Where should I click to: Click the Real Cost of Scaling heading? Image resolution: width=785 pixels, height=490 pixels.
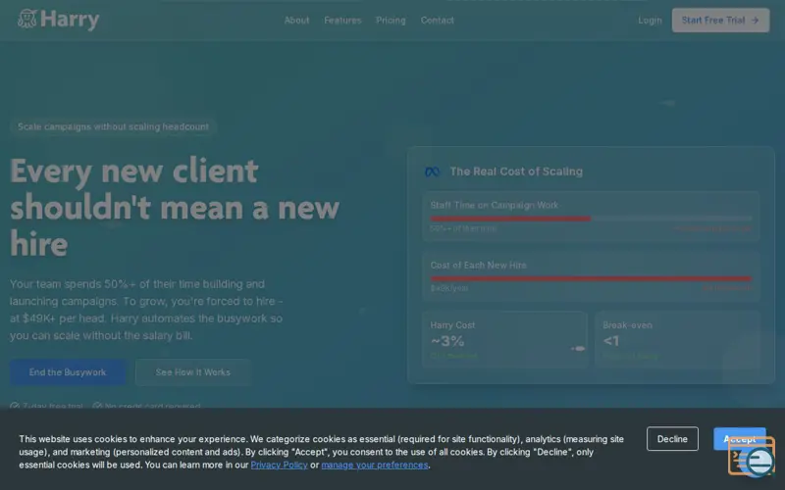[516, 171]
